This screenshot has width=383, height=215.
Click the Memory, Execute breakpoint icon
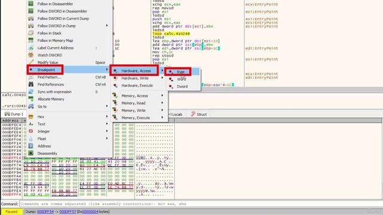tap(115, 118)
